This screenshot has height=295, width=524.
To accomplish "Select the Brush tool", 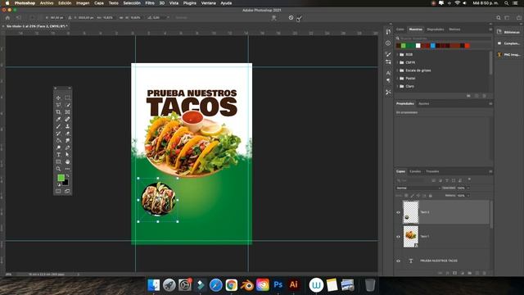I will (x=58, y=126).
